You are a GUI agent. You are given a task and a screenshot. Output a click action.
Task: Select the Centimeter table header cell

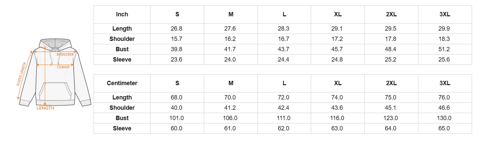[122, 83]
